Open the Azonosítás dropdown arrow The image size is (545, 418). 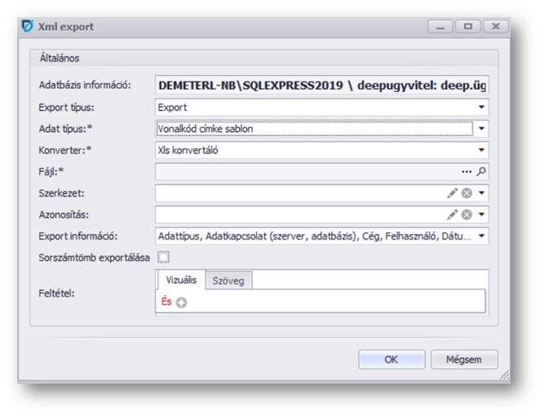tap(481, 215)
